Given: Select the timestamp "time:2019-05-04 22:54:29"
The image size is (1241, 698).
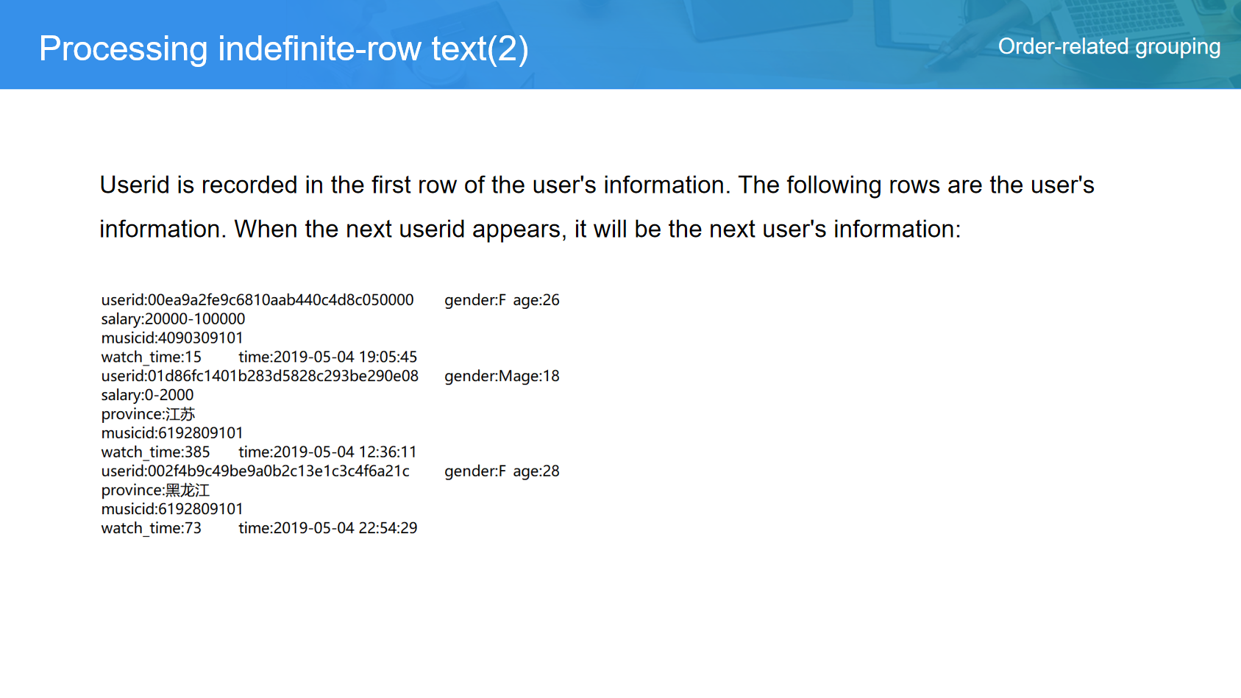Looking at the screenshot, I should pos(327,528).
